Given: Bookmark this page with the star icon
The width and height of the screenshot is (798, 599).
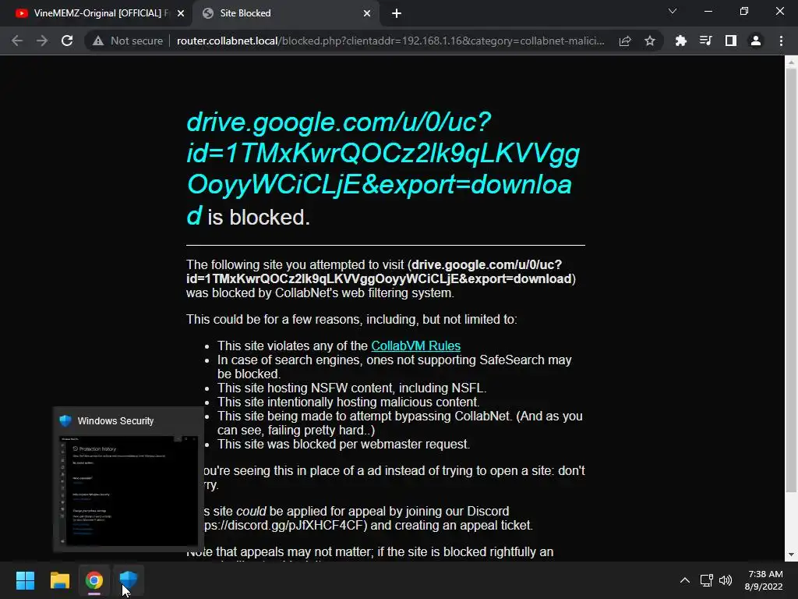Looking at the screenshot, I should coord(650,41).
